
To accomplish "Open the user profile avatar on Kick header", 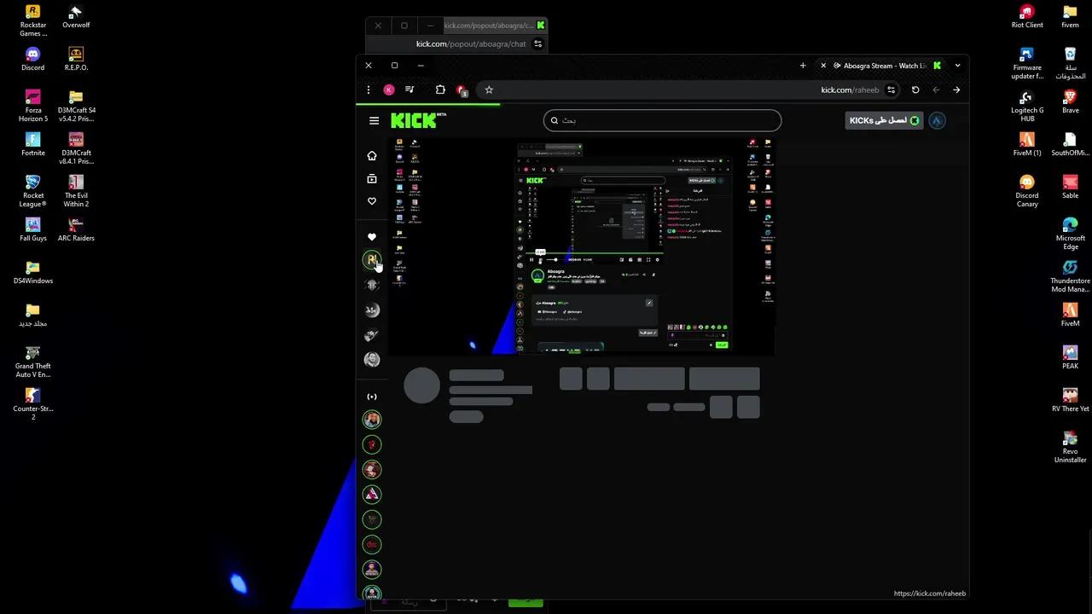I will coord(937,120).
